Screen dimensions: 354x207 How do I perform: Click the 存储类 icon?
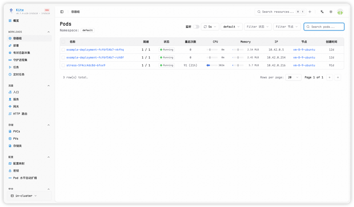[10, 146]
